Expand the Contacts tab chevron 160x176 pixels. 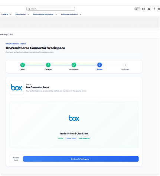11,14
